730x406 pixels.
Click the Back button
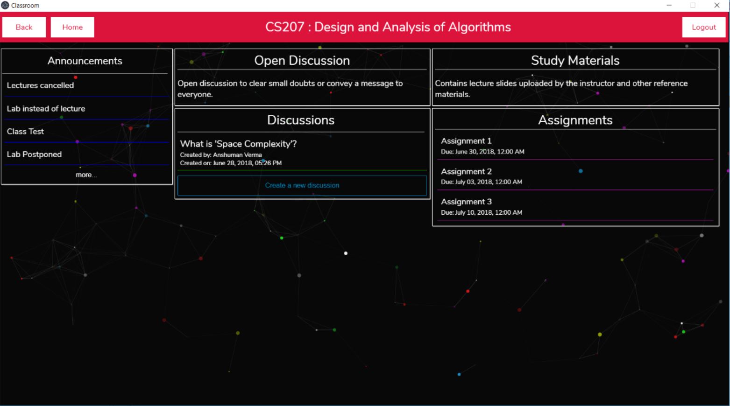24,27
